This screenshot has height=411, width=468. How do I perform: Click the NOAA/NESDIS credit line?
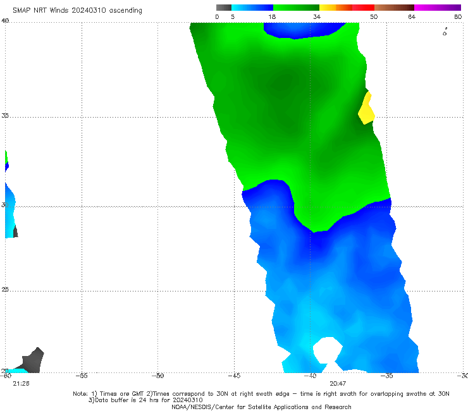click(x=261, y=407)
